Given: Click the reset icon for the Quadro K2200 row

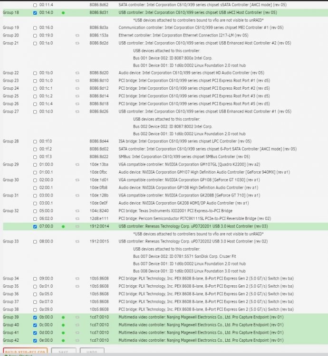Looking at the screenshot, I should coord(77,164).
